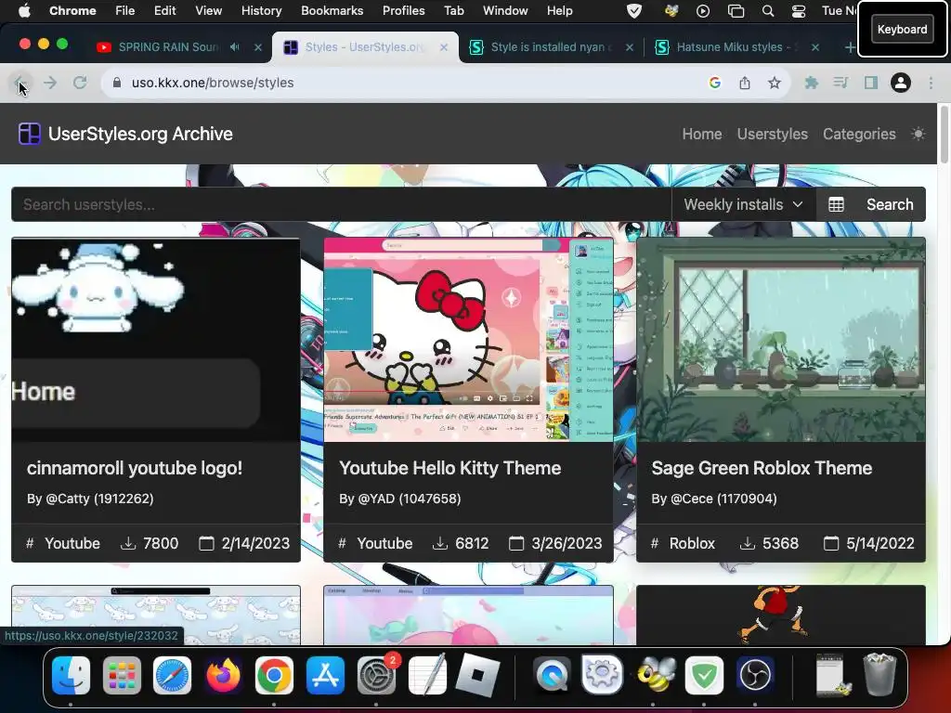This screenshot has width=951, height=713.
Task: Click the UserStyles.org Archive logo icon
Action: pyautogui.click(x=29, y=134)
